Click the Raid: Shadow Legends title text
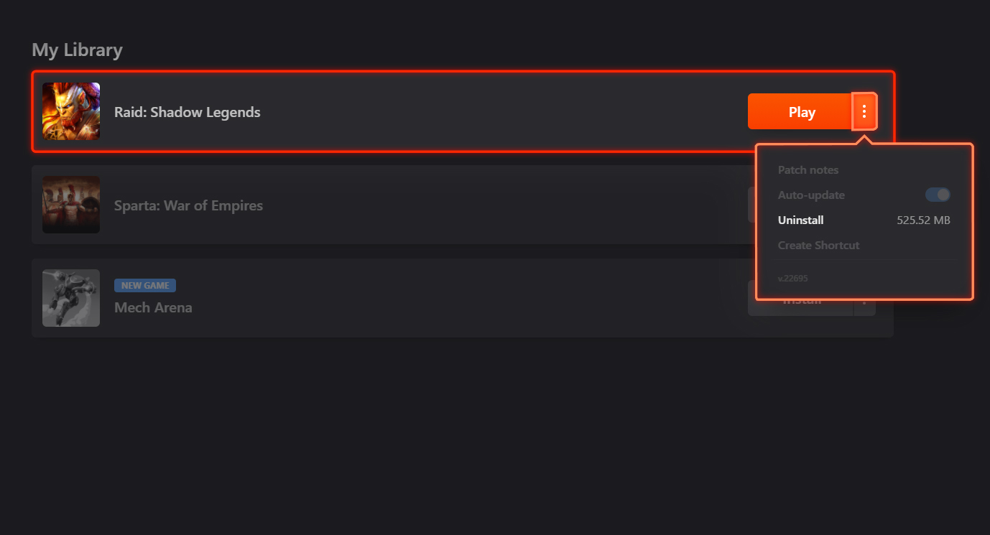990x535 pixels. click(x=188, y=112)
